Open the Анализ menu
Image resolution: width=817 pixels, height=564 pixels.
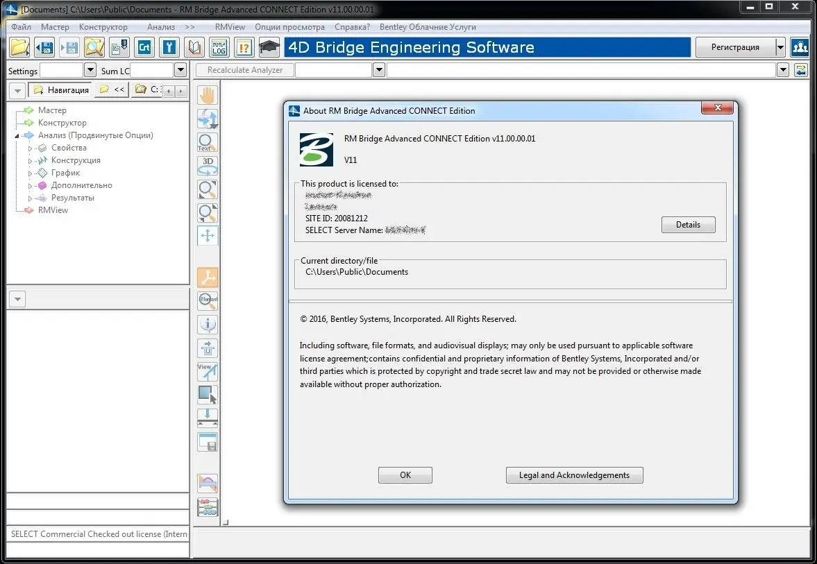click(161, 26)
